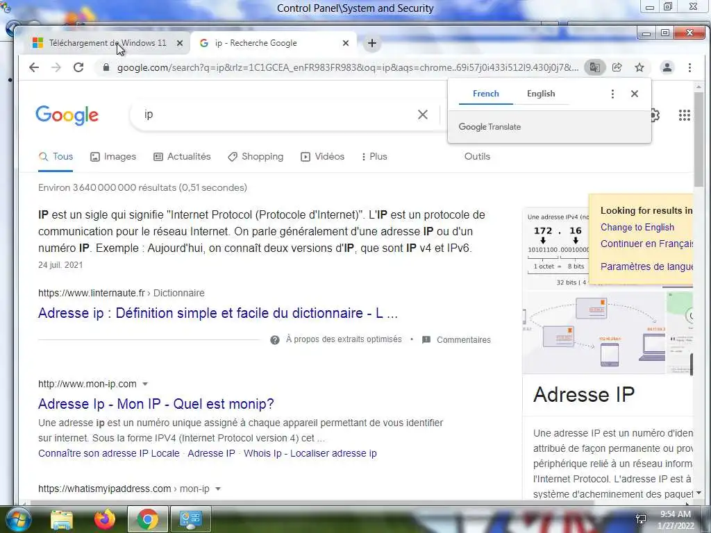The width and height of the screenshot is (711, 533).
Task: Open a new tab with the plus button
Action: click(372, 43)
